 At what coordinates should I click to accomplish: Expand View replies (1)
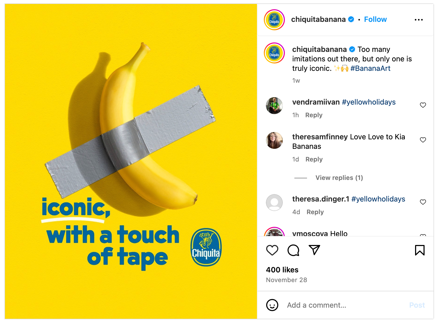[339, 178]
